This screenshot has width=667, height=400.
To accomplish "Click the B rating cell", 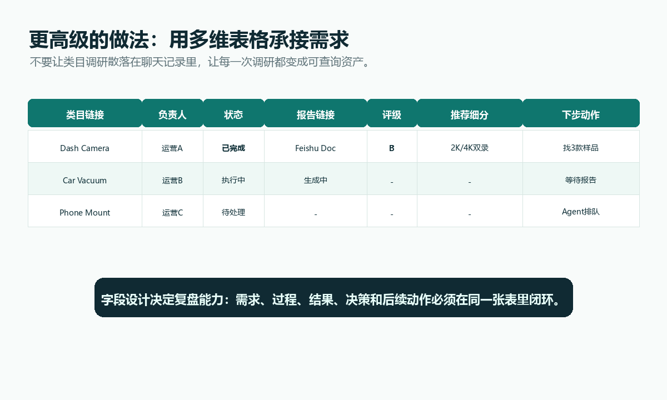I will click(392, 147).
